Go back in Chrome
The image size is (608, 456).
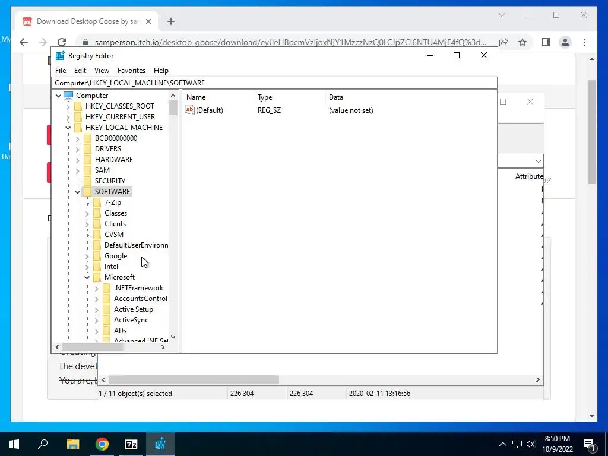(24, 42)
